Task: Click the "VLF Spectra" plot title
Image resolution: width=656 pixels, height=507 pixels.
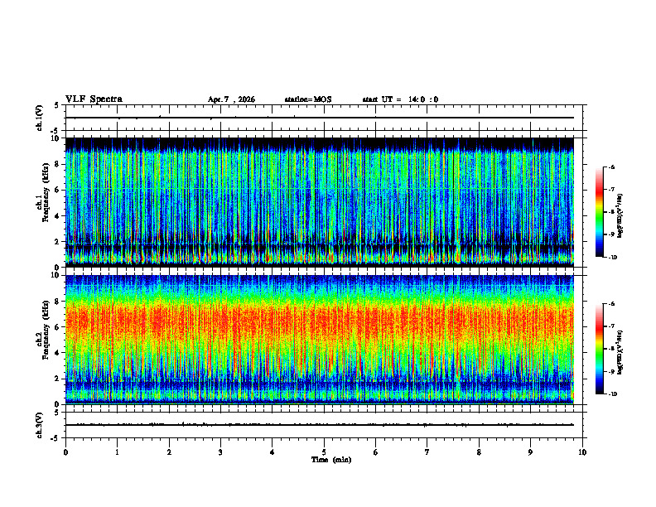Action: [94, 99]
